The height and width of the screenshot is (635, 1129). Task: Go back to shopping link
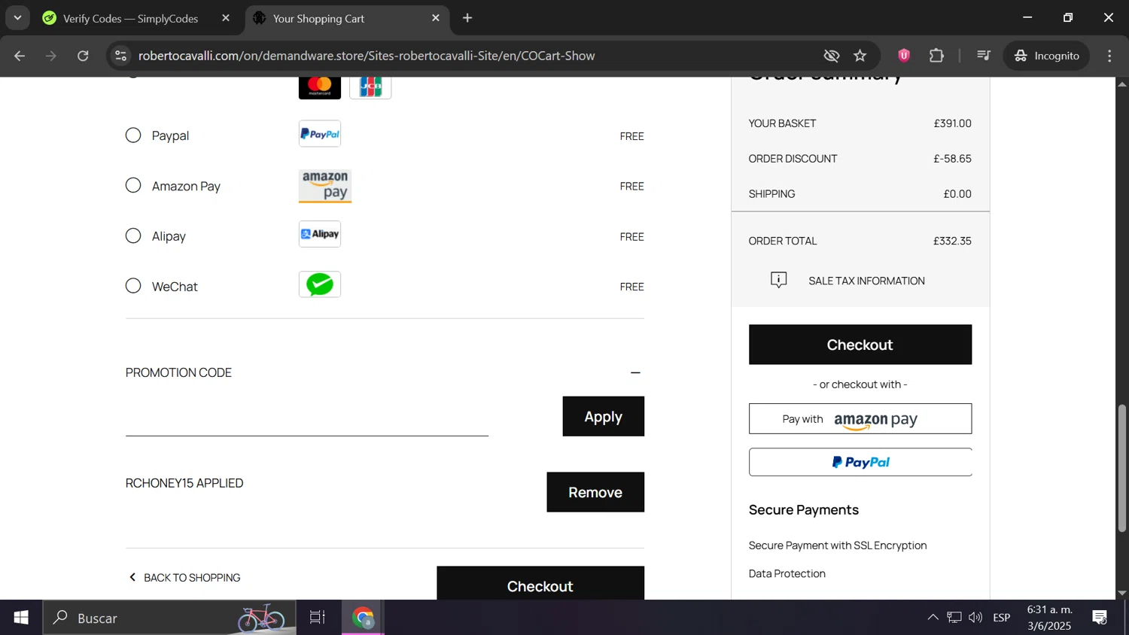pyautogui.click(x=184, y=577)
